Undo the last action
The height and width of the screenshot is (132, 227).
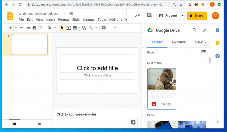22,28
